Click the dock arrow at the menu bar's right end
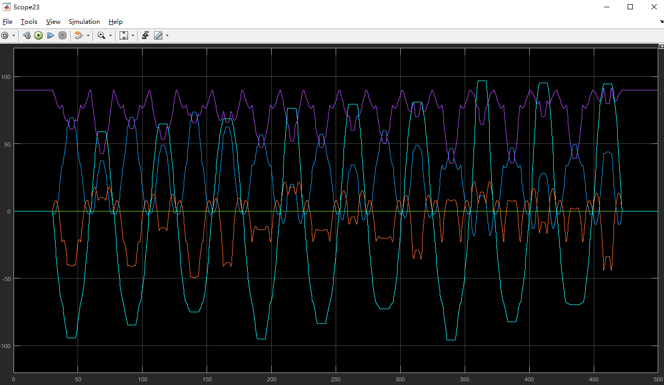This screenshot has width=664, height=385. click(661, 22)
